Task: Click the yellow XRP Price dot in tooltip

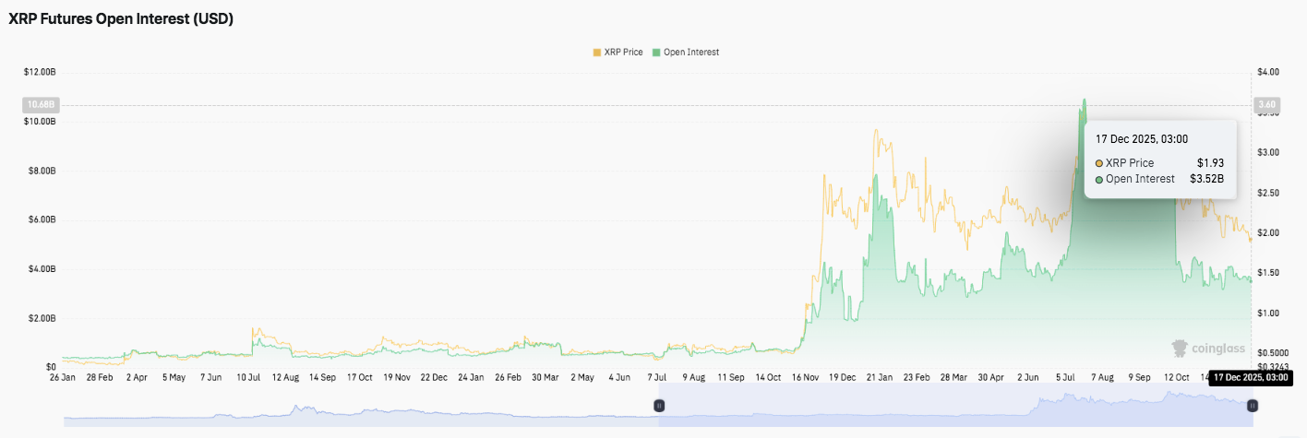Action: click(1099, 163)
